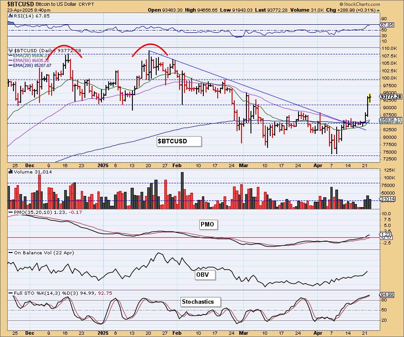Click the EMA(50) legend entry
The image size is (404, 337).
point(29,60)
